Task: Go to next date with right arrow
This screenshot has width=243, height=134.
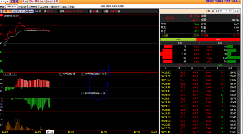Action: tap(232, 11)
